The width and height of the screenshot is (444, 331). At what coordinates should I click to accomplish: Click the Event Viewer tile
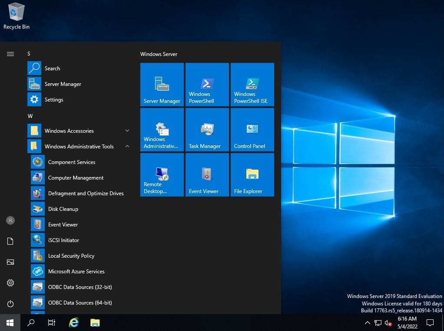[207, 175]
